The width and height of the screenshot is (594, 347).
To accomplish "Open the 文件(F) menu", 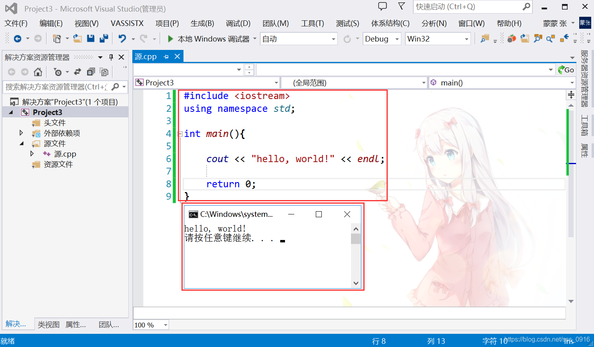I will [16, 23].
